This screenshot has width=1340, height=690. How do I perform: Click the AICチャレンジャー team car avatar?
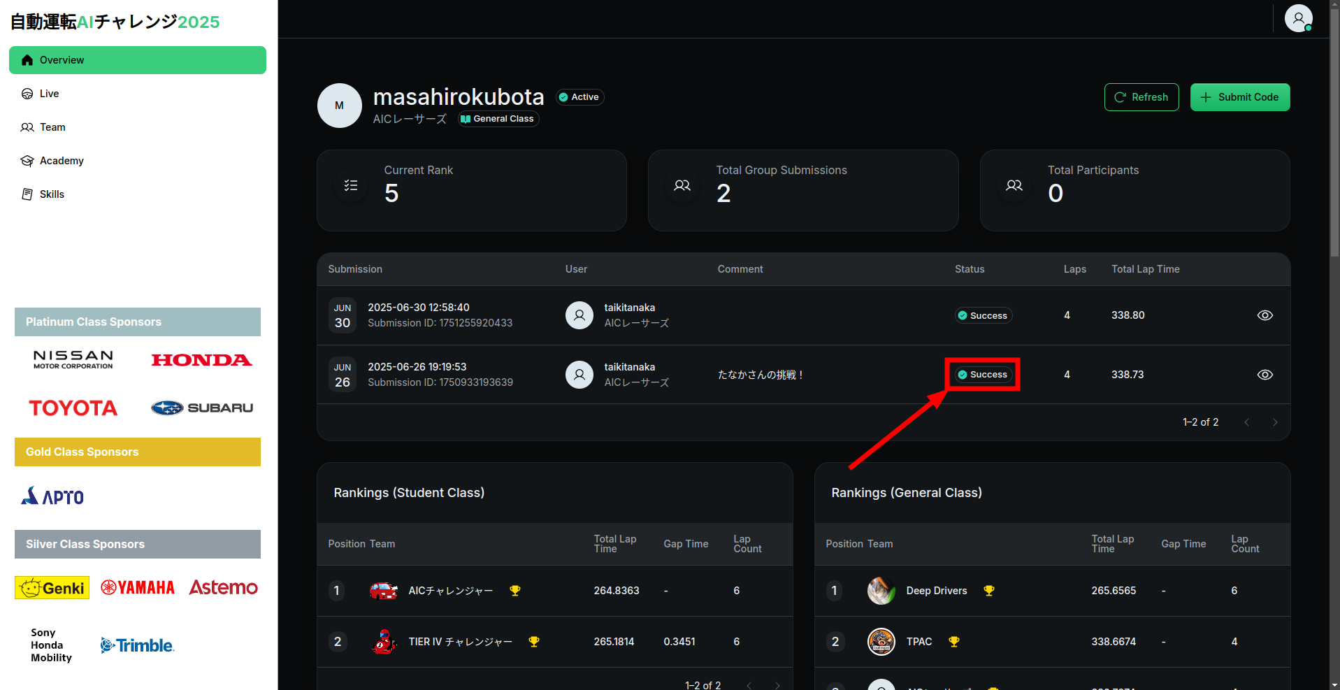click(383, 591)
